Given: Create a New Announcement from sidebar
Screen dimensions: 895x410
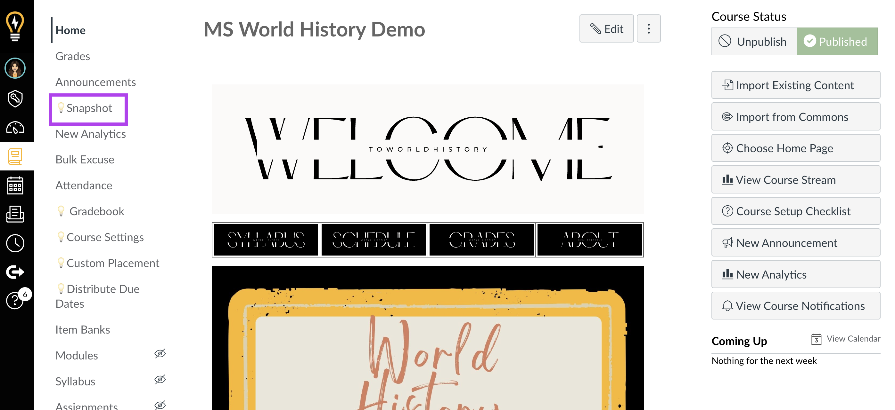Looking at the screenshot, I should pyautogui.click(x=796, y=242).
